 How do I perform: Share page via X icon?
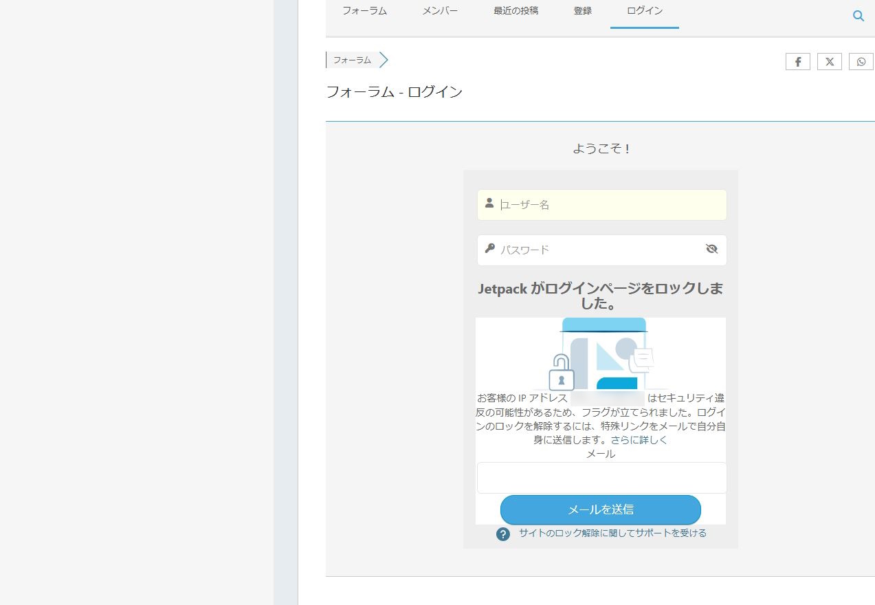pyautogui.click(x=830, y=61)
